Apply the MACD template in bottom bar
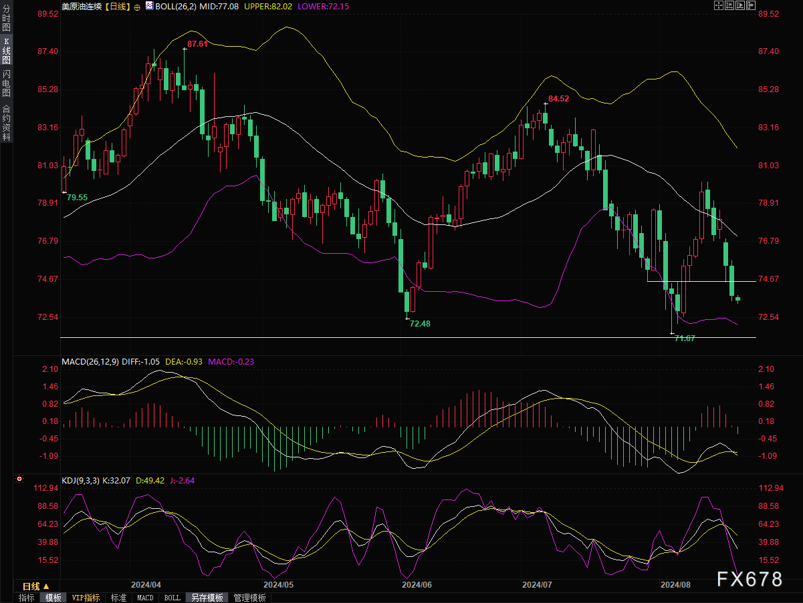This screenshot has width=803, height=603. [145, 598]
